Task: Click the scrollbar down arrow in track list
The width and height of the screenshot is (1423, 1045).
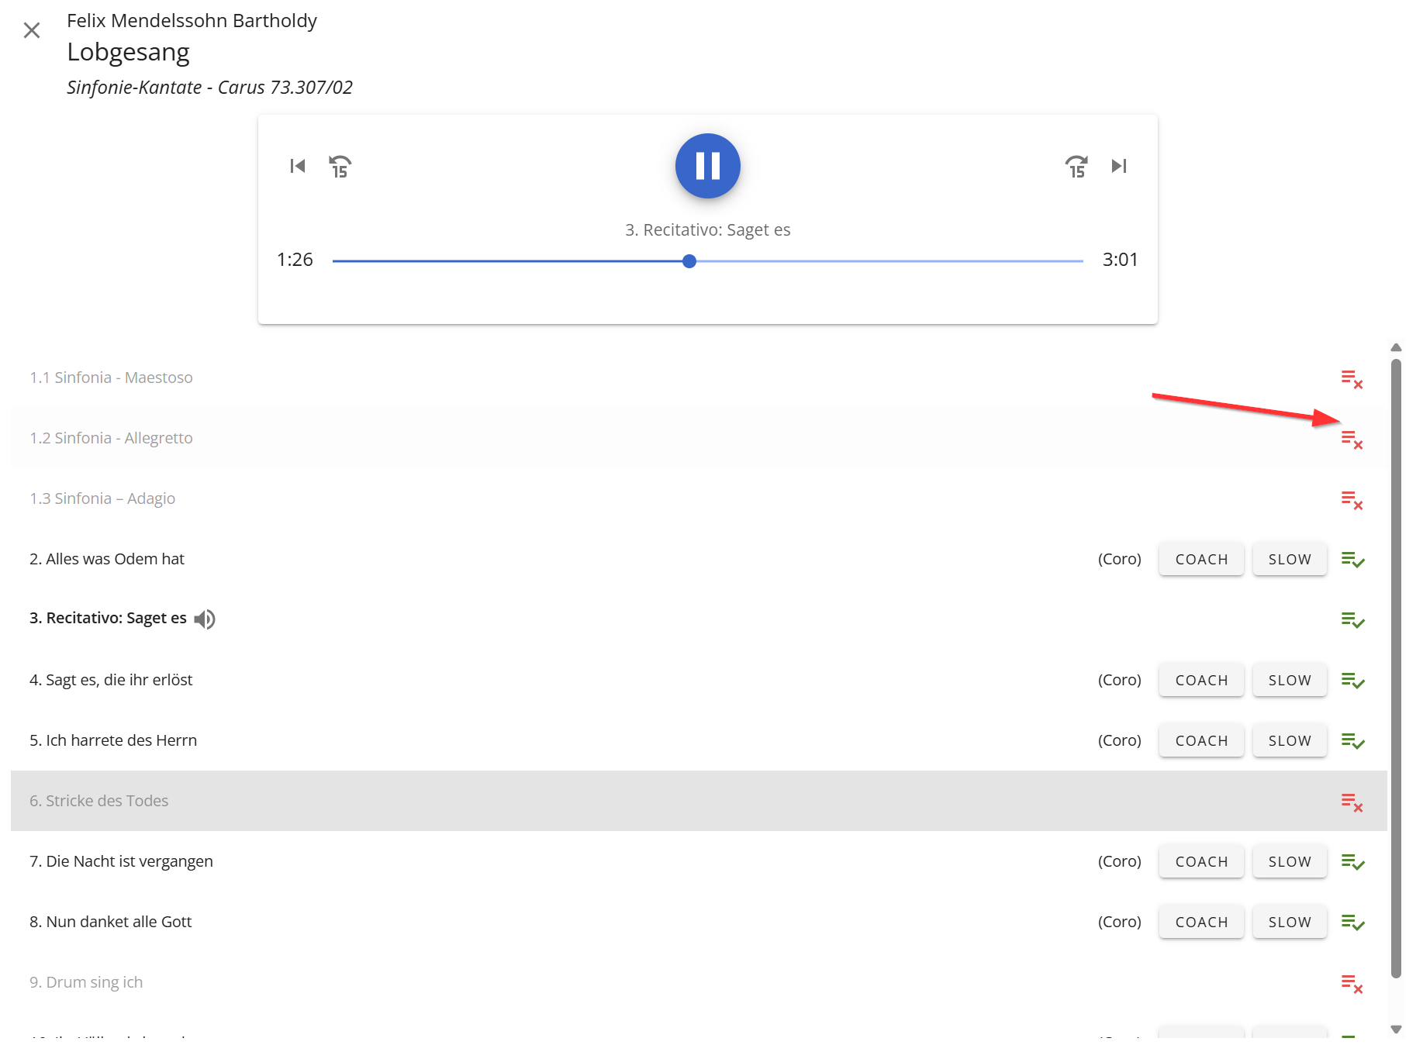Action: pyautogui.click(x=1396, y=1029)
